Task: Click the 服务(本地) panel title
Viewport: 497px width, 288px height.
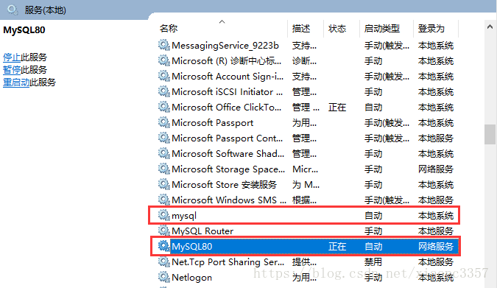Action: point(46,10)
